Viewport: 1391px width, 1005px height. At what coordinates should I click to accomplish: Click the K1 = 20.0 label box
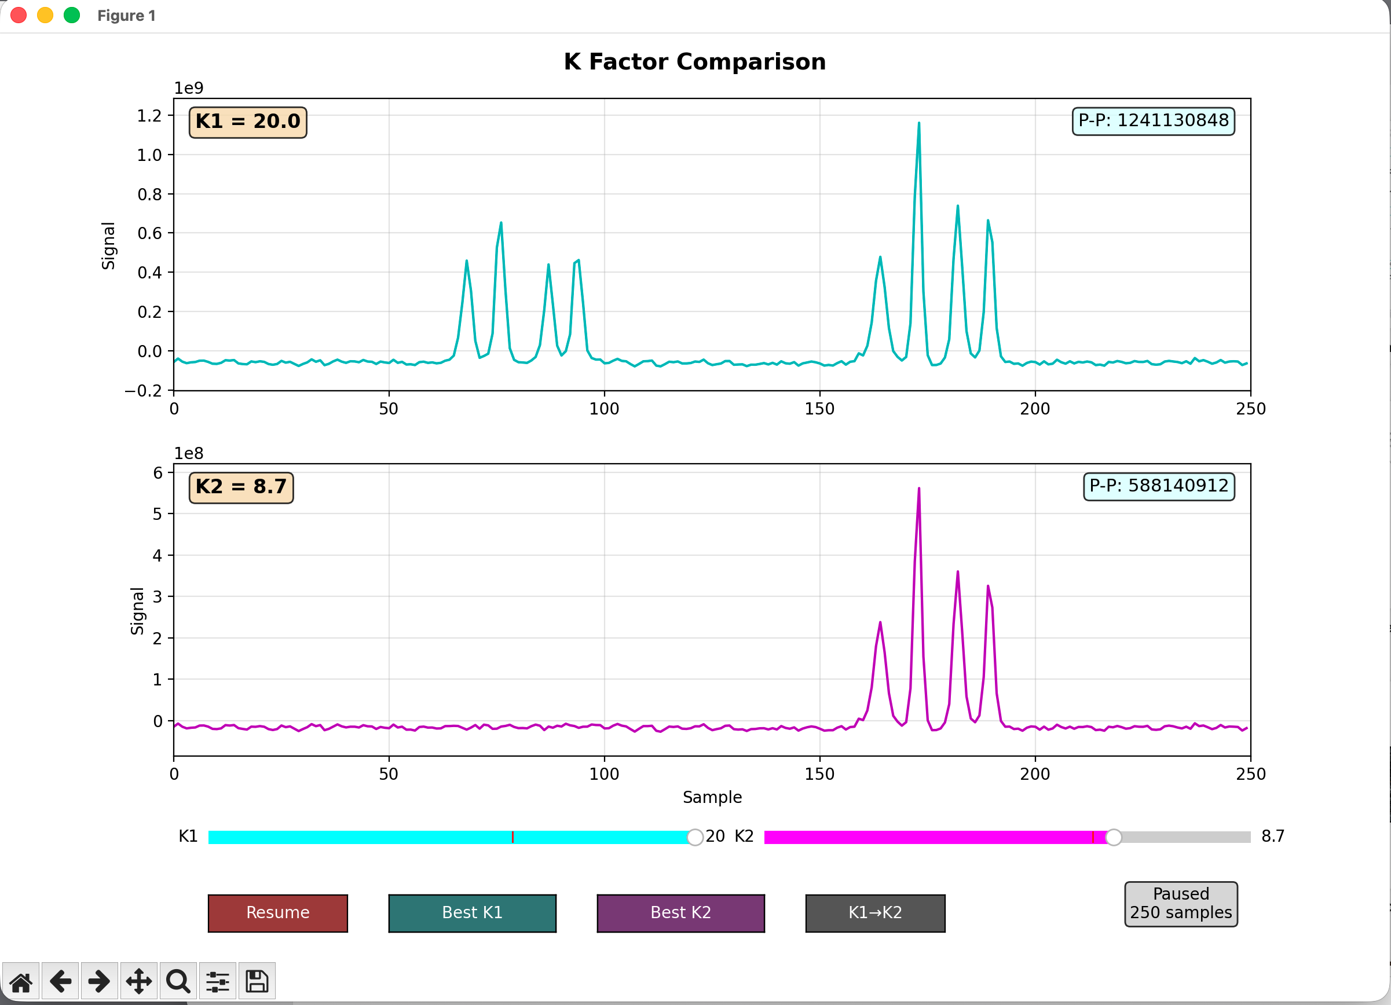(x=248, y=122)
